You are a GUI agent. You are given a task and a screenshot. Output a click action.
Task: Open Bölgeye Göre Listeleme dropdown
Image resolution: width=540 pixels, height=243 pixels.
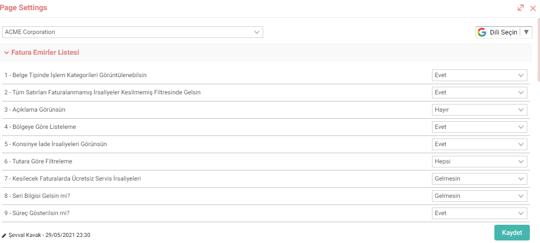click(479, 127)
